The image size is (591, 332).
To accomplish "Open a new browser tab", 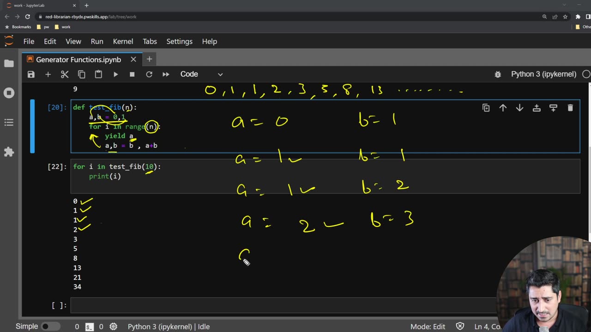I will 86,5.
